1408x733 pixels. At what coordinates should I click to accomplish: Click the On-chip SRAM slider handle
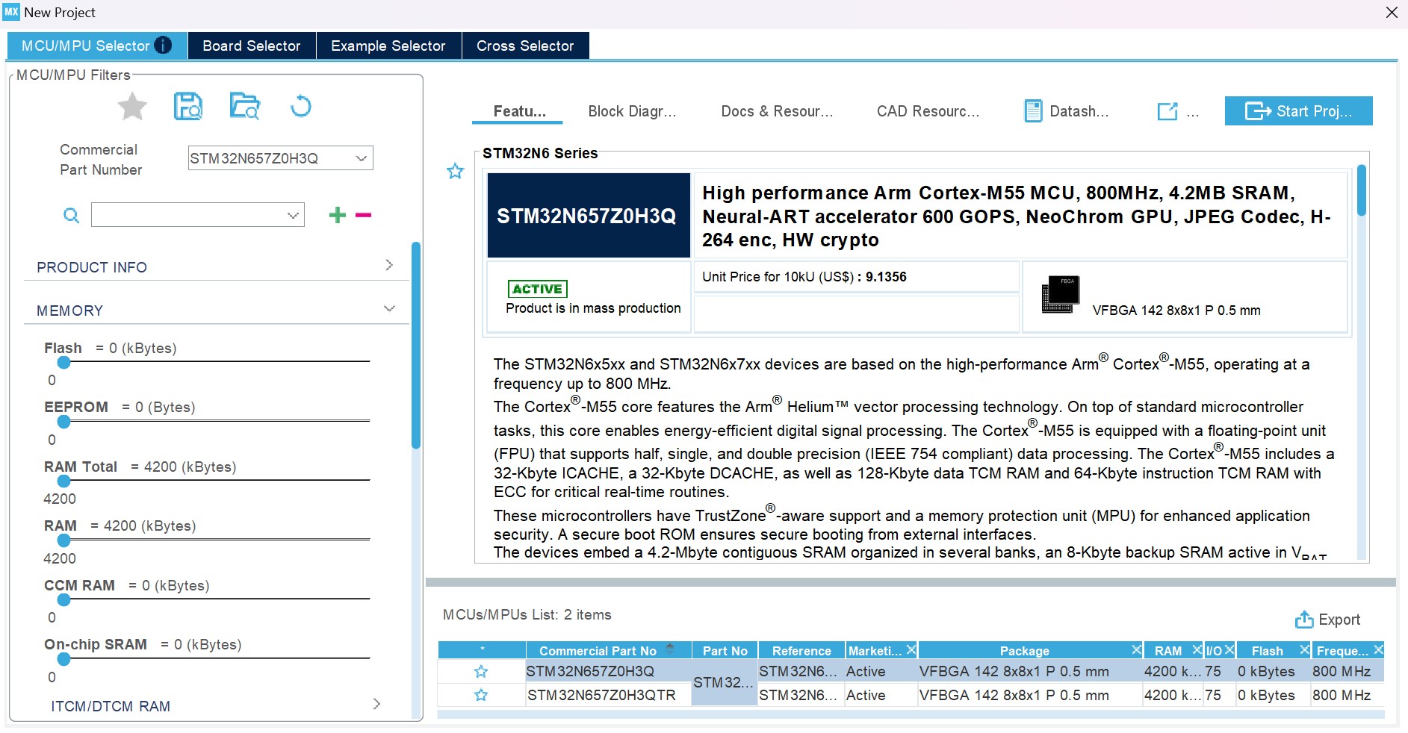[x=64, y=658]
